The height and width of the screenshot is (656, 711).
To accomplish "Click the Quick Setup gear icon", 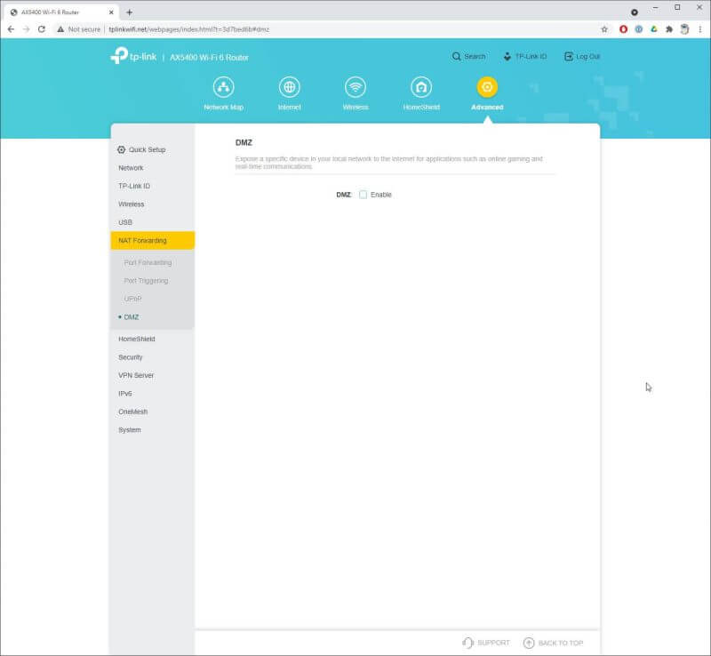I will [121, 149].
